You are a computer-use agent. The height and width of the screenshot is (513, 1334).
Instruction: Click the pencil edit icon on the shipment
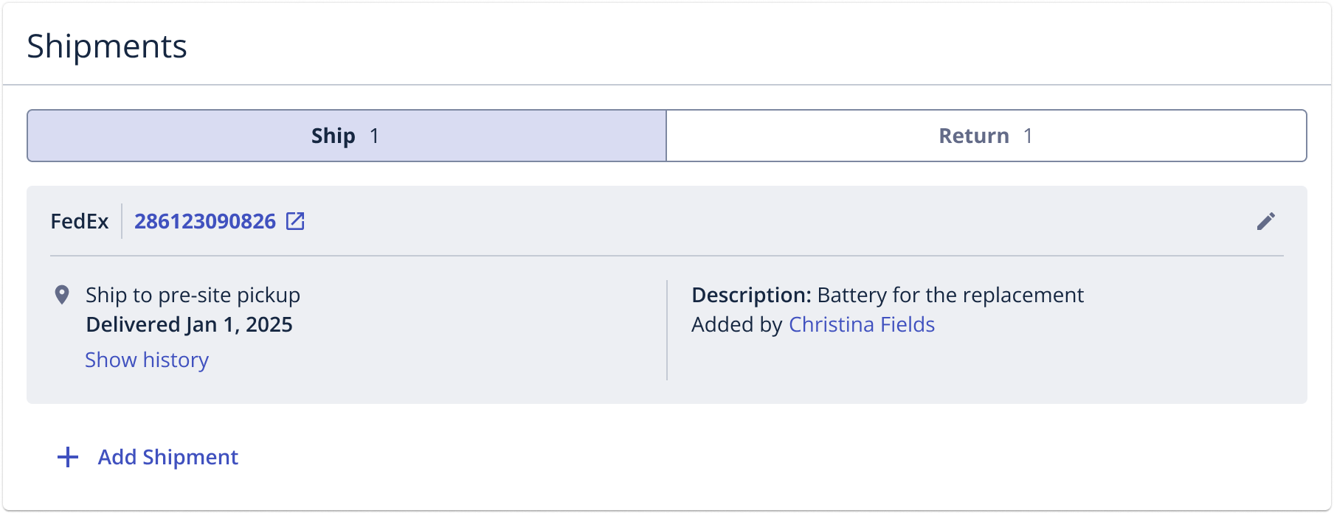[1265, 221]
